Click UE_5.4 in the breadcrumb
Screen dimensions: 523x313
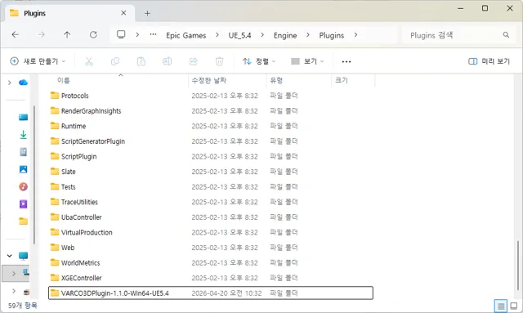[239, 35]
